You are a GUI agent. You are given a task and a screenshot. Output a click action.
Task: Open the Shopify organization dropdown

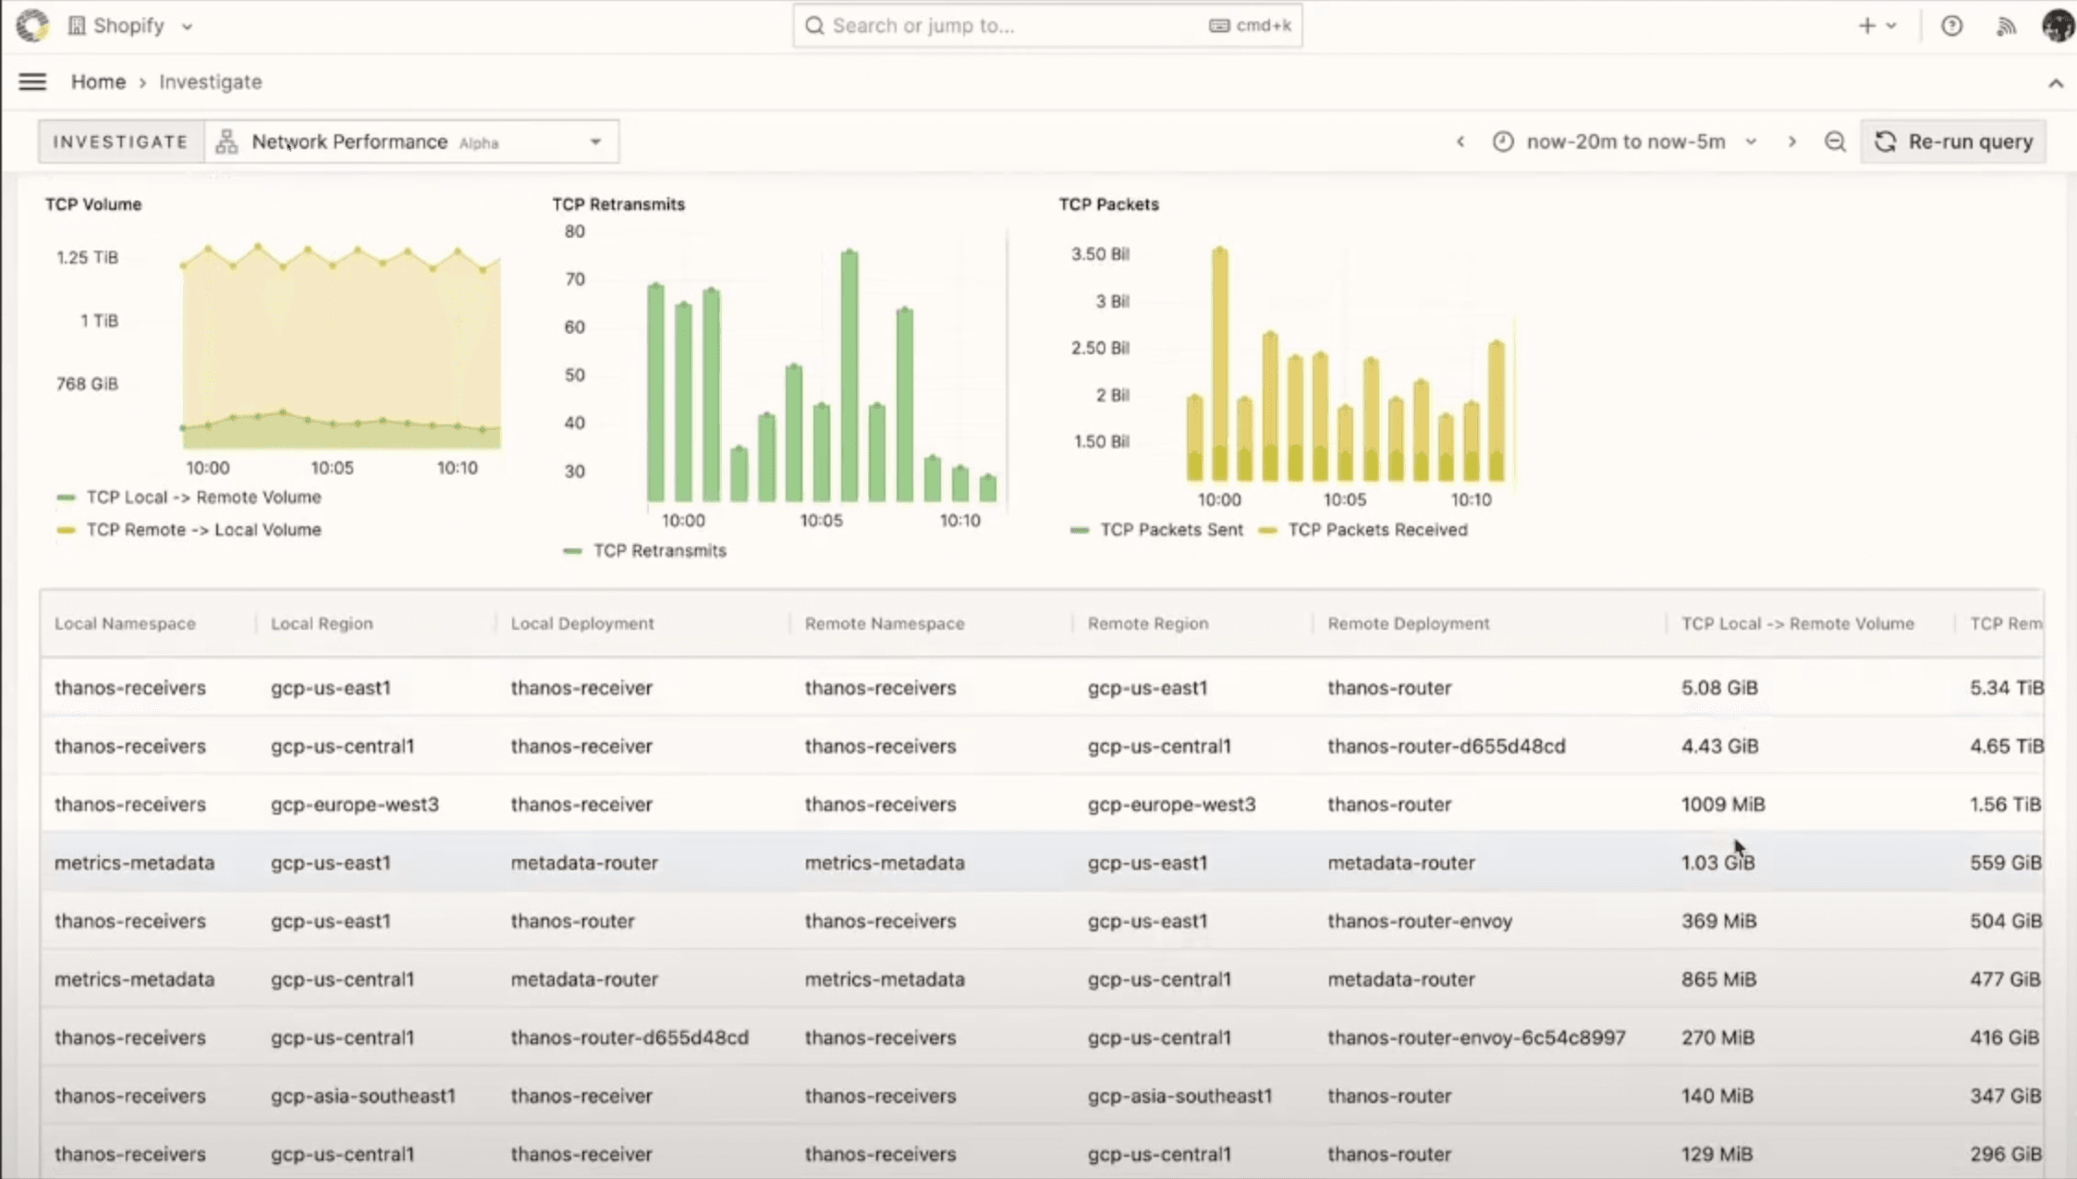click(131, 26)
